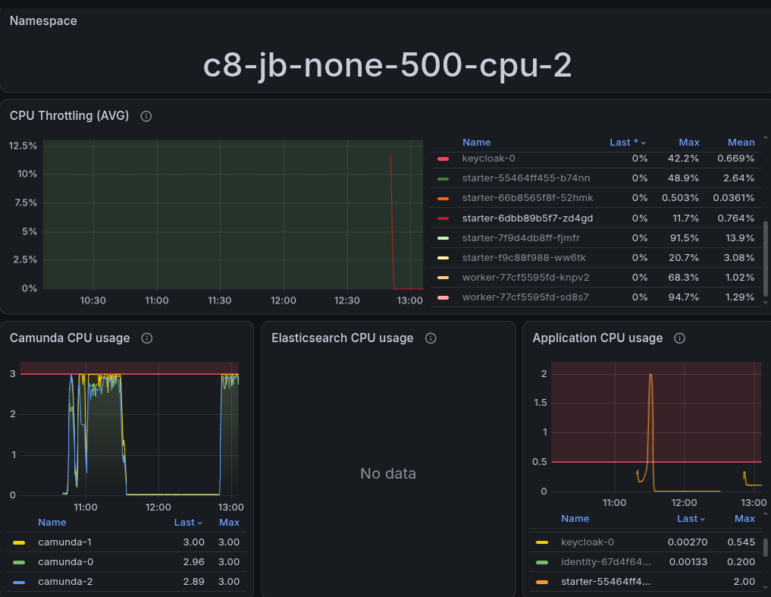771x597 pixels.
Task: Open color picker for starter-f9c88f988-ww6tk swatch
Action: point(443,257)
